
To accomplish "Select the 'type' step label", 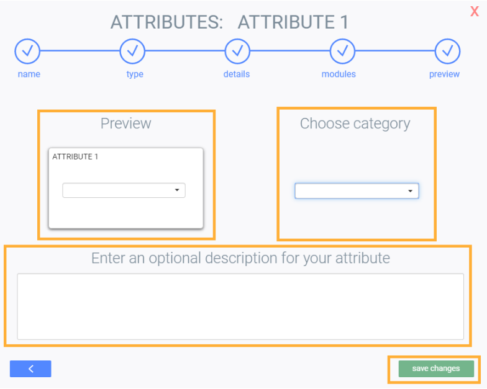I will point(135,74).
